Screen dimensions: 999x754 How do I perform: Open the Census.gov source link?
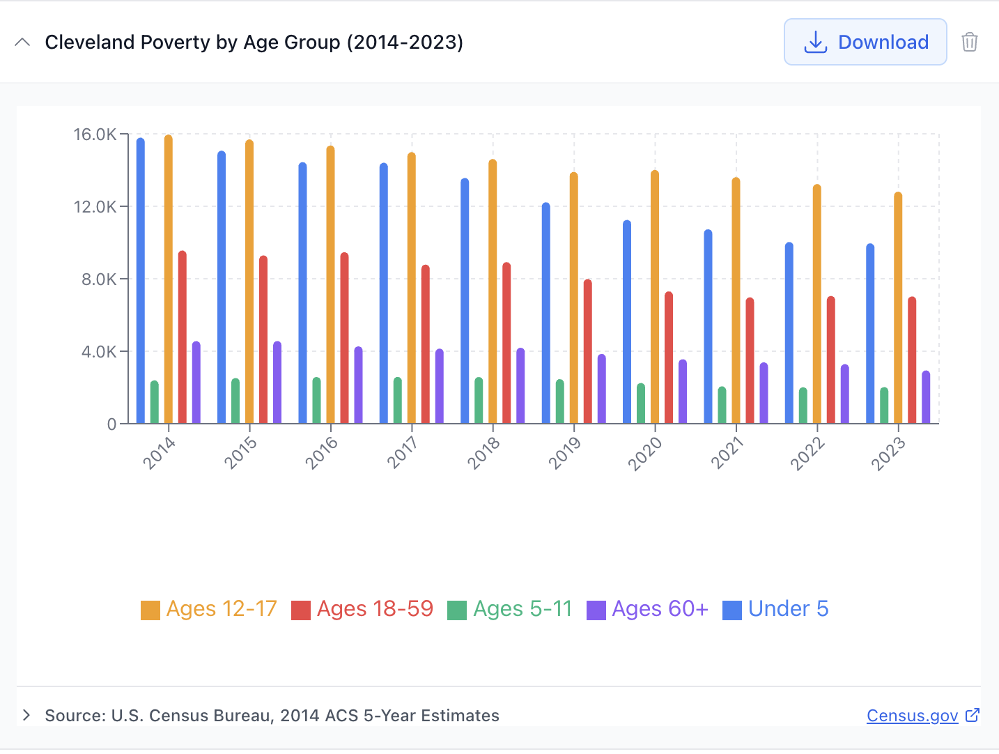point(913,715)
